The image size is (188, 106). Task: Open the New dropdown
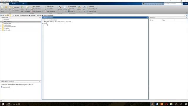point(6,9)
